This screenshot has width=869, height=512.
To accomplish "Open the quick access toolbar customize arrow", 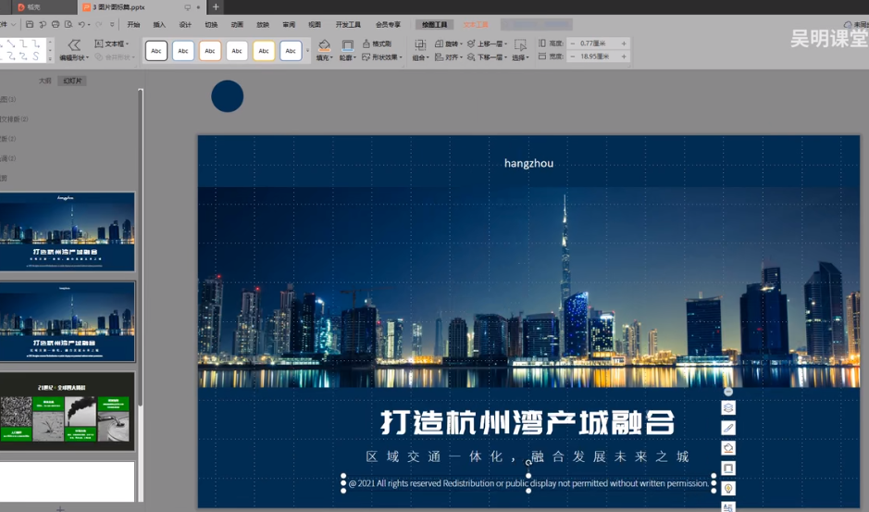I will pyautogui.click(x=112, y=24).
